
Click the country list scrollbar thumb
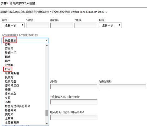coord(47,113)
